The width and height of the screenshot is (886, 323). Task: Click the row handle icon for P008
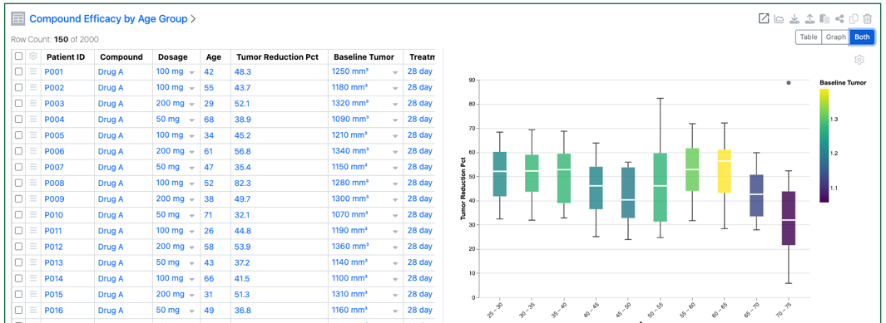coord(33,183)
